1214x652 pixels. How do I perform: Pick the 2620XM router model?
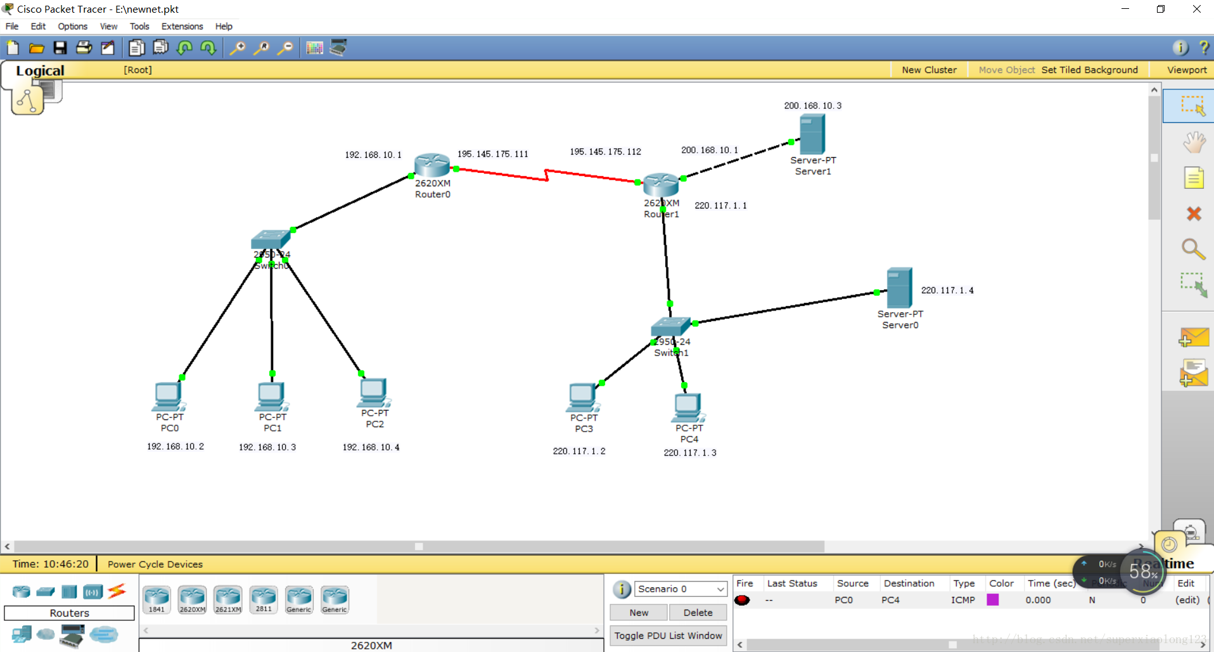pyautogui.click(x=192, y=599)
